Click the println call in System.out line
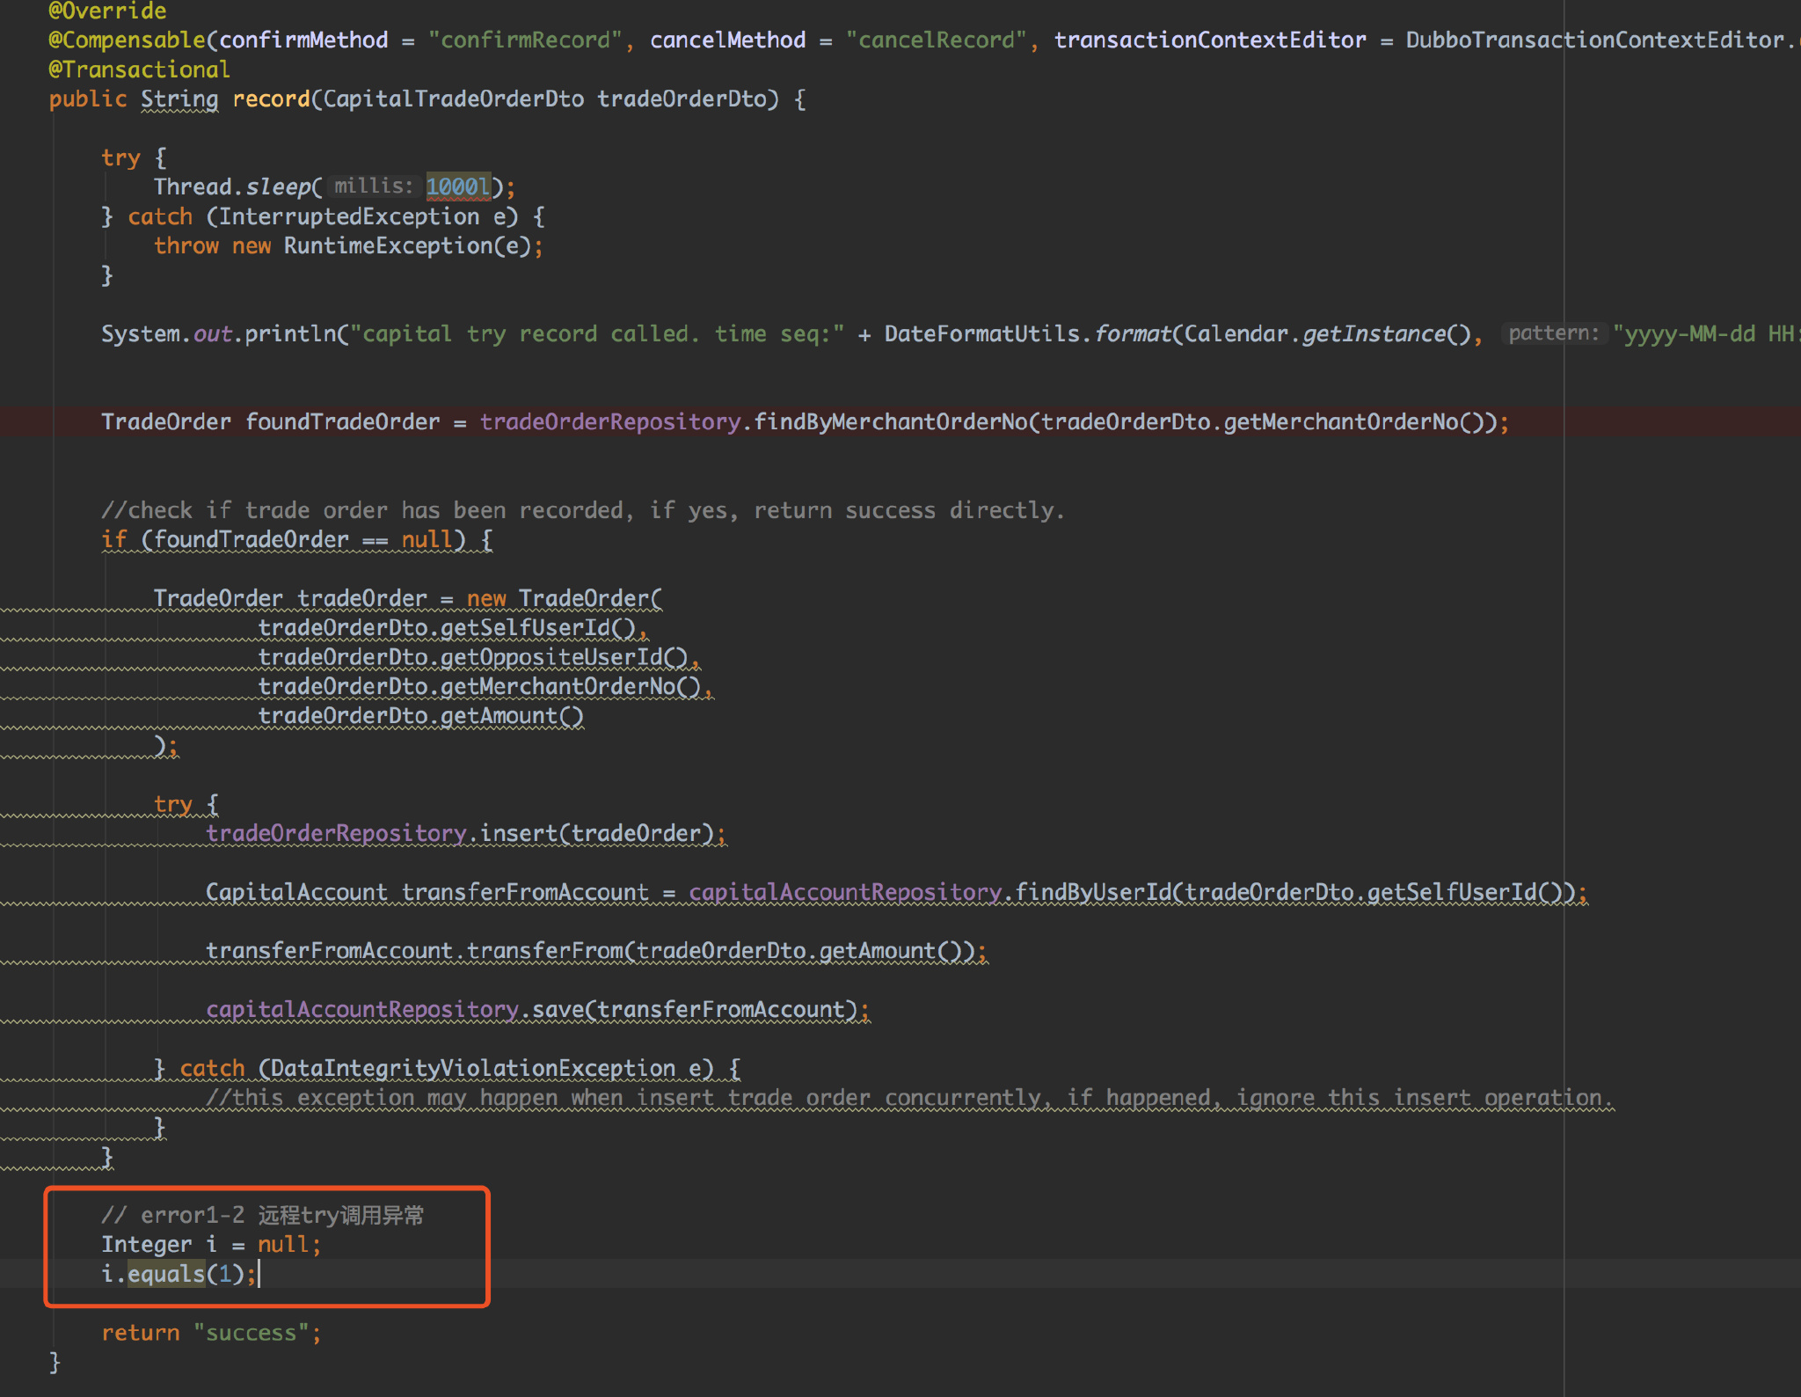This screenshot has width=1801, height=1397. (290, 334)
